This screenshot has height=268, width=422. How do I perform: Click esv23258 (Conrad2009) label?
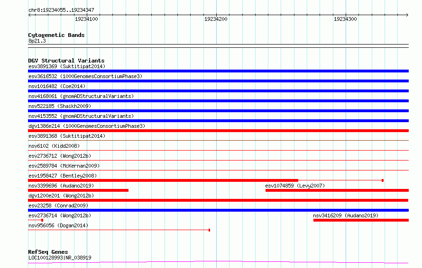58,205
